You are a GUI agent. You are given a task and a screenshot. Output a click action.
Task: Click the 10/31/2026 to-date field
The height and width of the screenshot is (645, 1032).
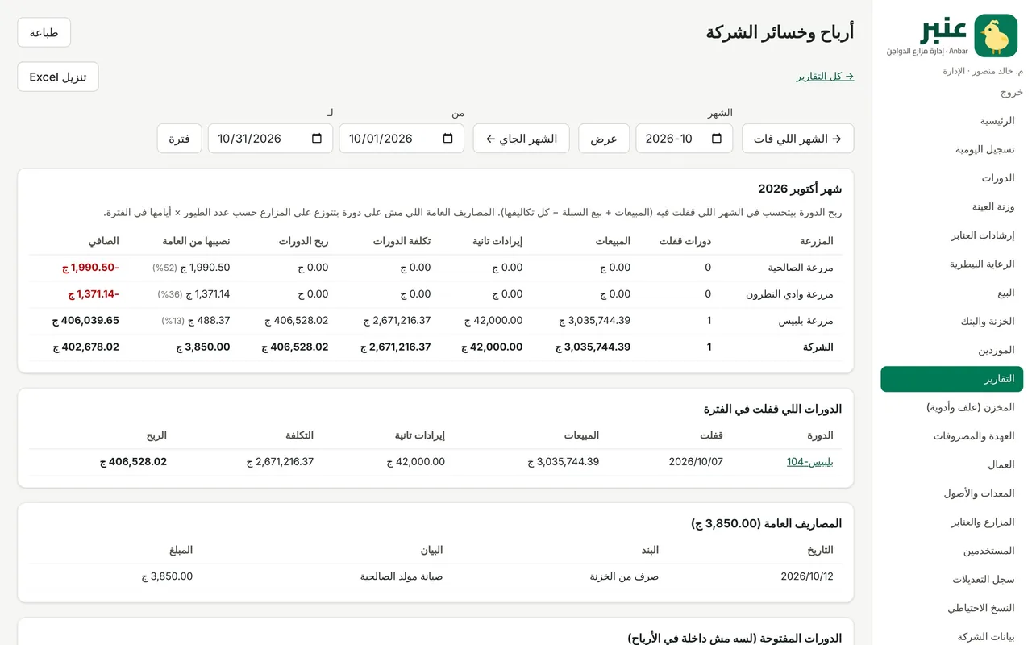271,139
